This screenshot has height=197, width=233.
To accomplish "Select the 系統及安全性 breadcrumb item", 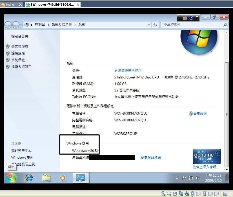I will [61, 25].
